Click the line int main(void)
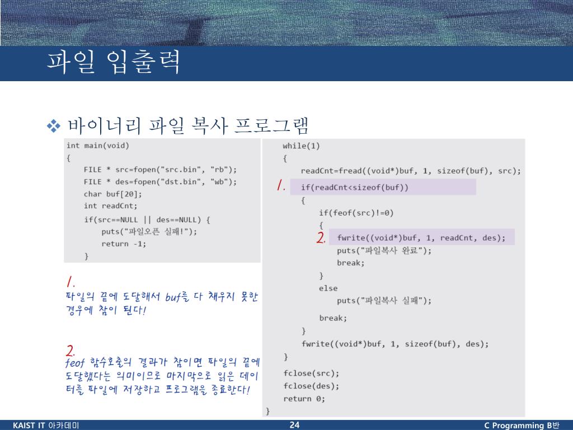Image resolution: width=573 pixels, height=430 pixels. (x=97, y=146)
